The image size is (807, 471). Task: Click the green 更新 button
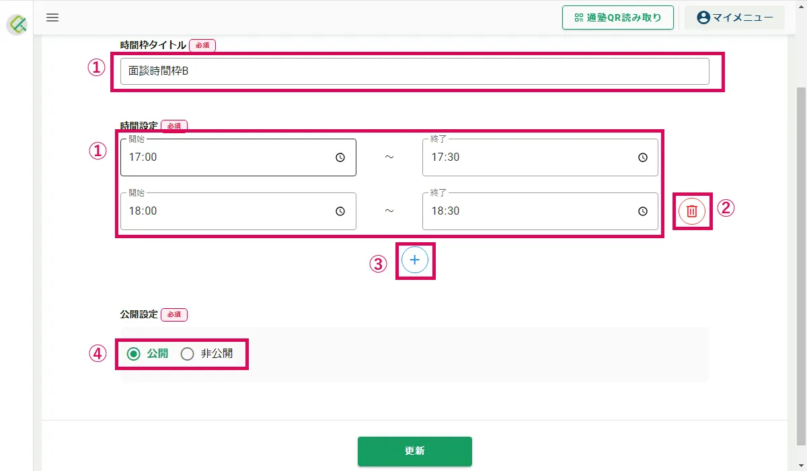pyautogui.click(x=415, y=451)
